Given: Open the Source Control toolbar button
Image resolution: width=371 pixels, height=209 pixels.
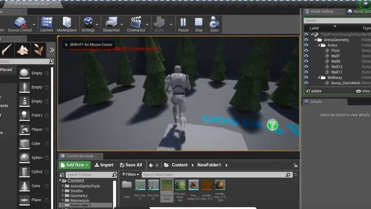Looking at the screenshot, I should click(x=20, y=24).
